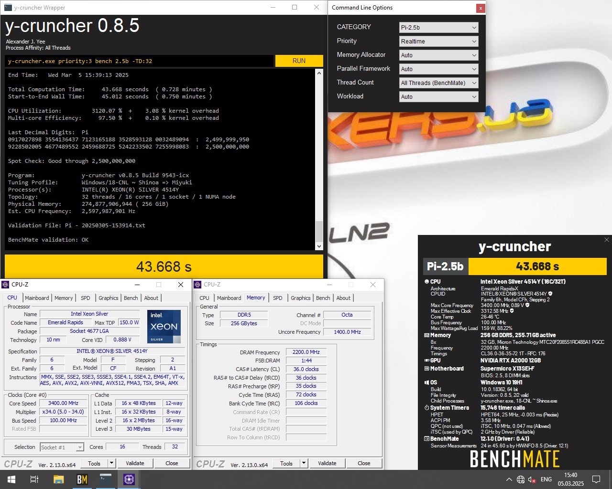
Task: Switch to Mainboard tab in left CPU-Z
Action: pyautogui.click(x=37, y=298)
